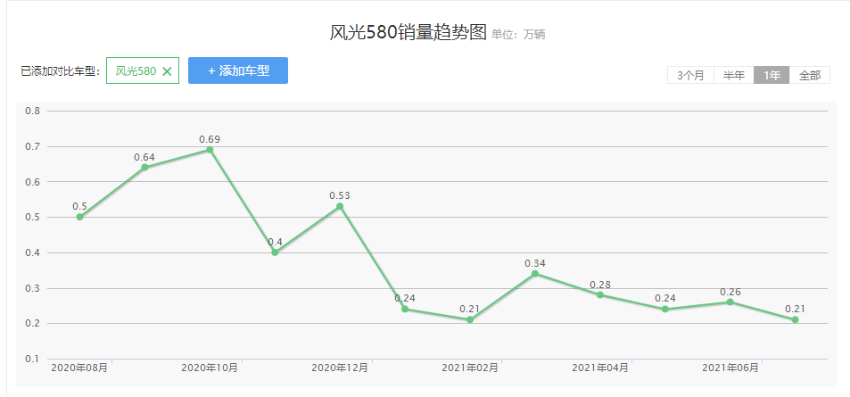Click the 0.28 data point for 2021年04月
Image resolution: width=850 pixels, height=397 pixels.
[600, 294]
